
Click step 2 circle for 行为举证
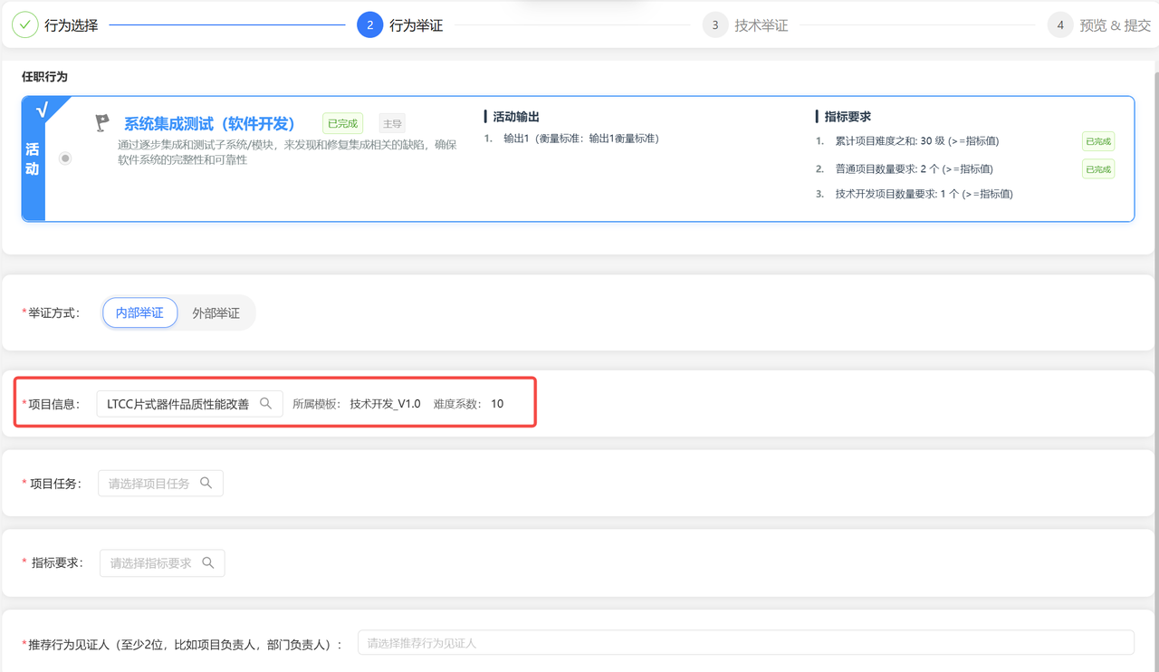click(369, 25)
